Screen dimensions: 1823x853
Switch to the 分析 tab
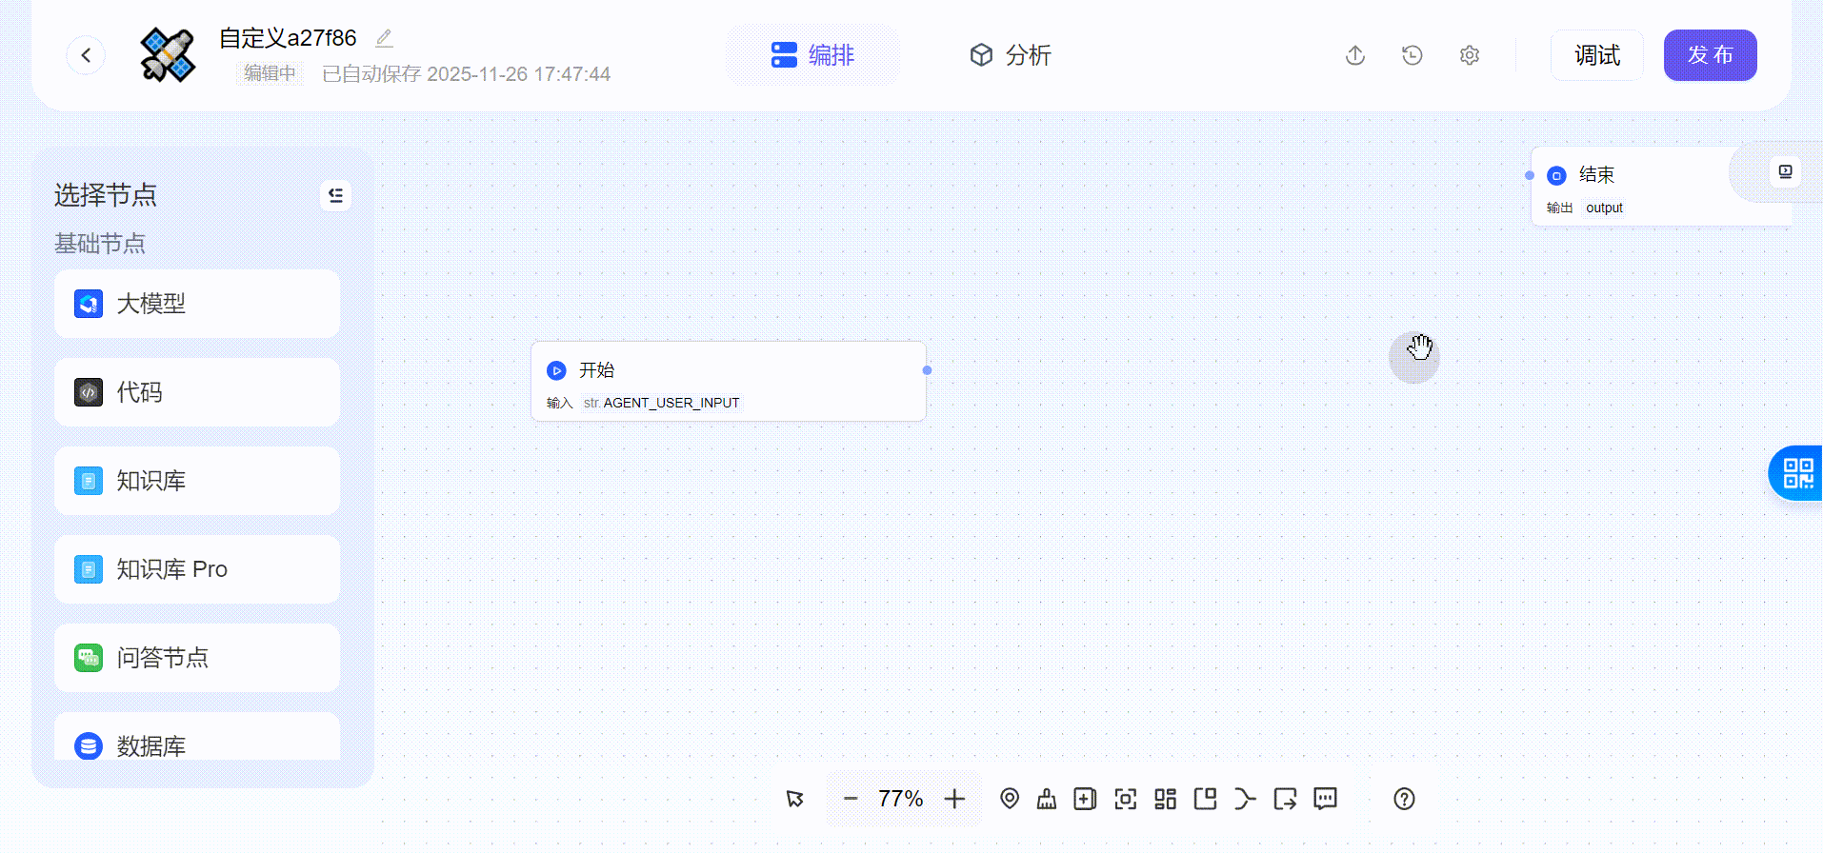tap(1010, 55)
